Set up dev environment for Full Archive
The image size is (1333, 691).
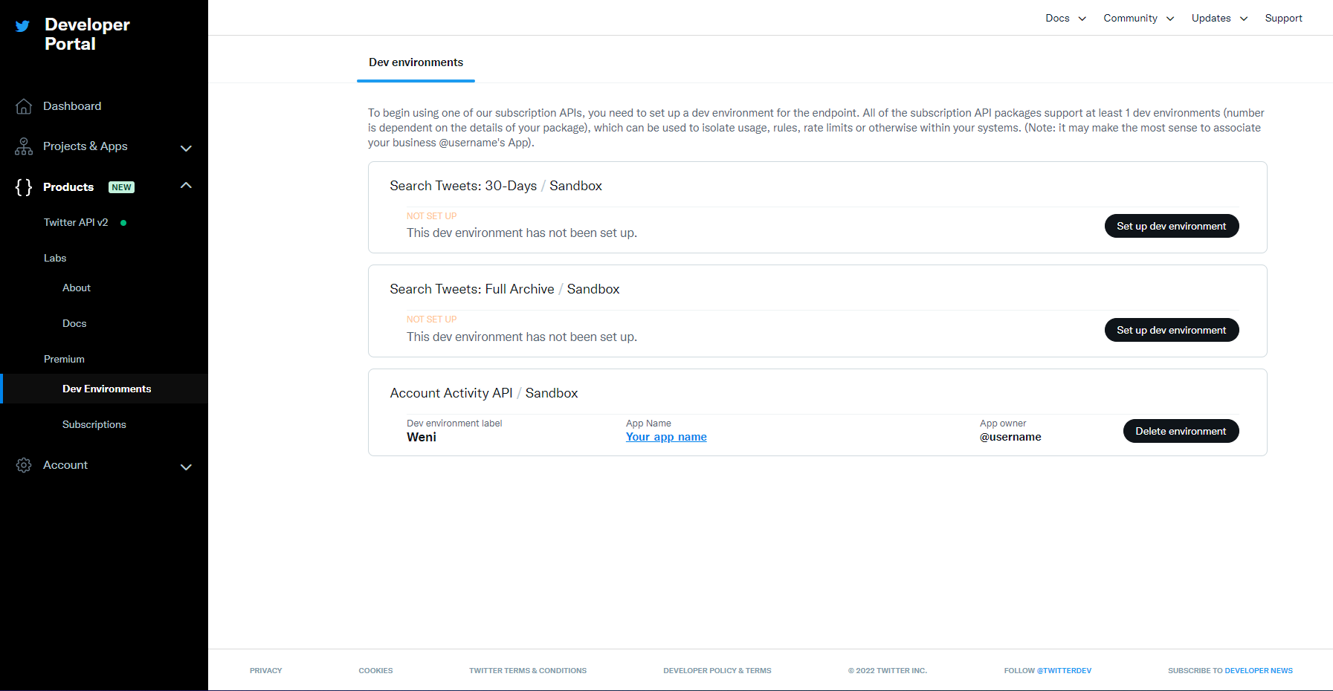(x=1171, y=330)
